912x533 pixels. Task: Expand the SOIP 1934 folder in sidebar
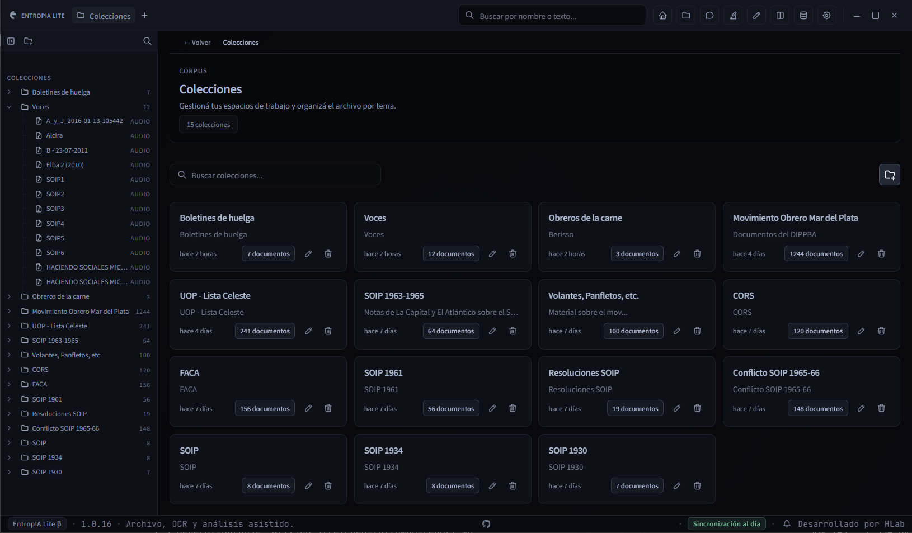[x=9, y=457]
